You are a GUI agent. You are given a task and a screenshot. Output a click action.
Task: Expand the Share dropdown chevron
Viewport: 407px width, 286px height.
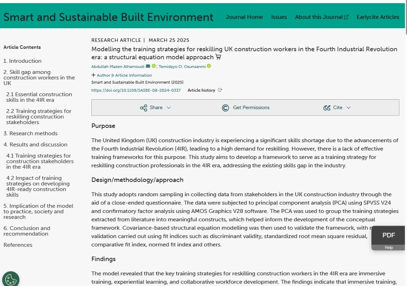(x=169, y=108)
